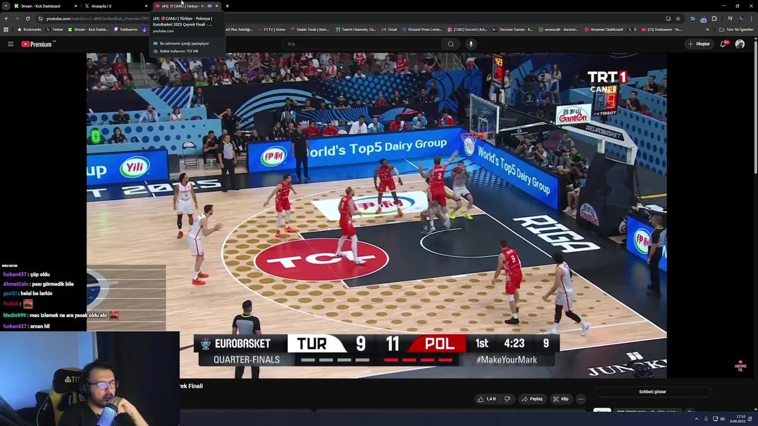758x426 pixels.
Task: Expand hidden bookmarks with double chevron
Action: point(707,29)
